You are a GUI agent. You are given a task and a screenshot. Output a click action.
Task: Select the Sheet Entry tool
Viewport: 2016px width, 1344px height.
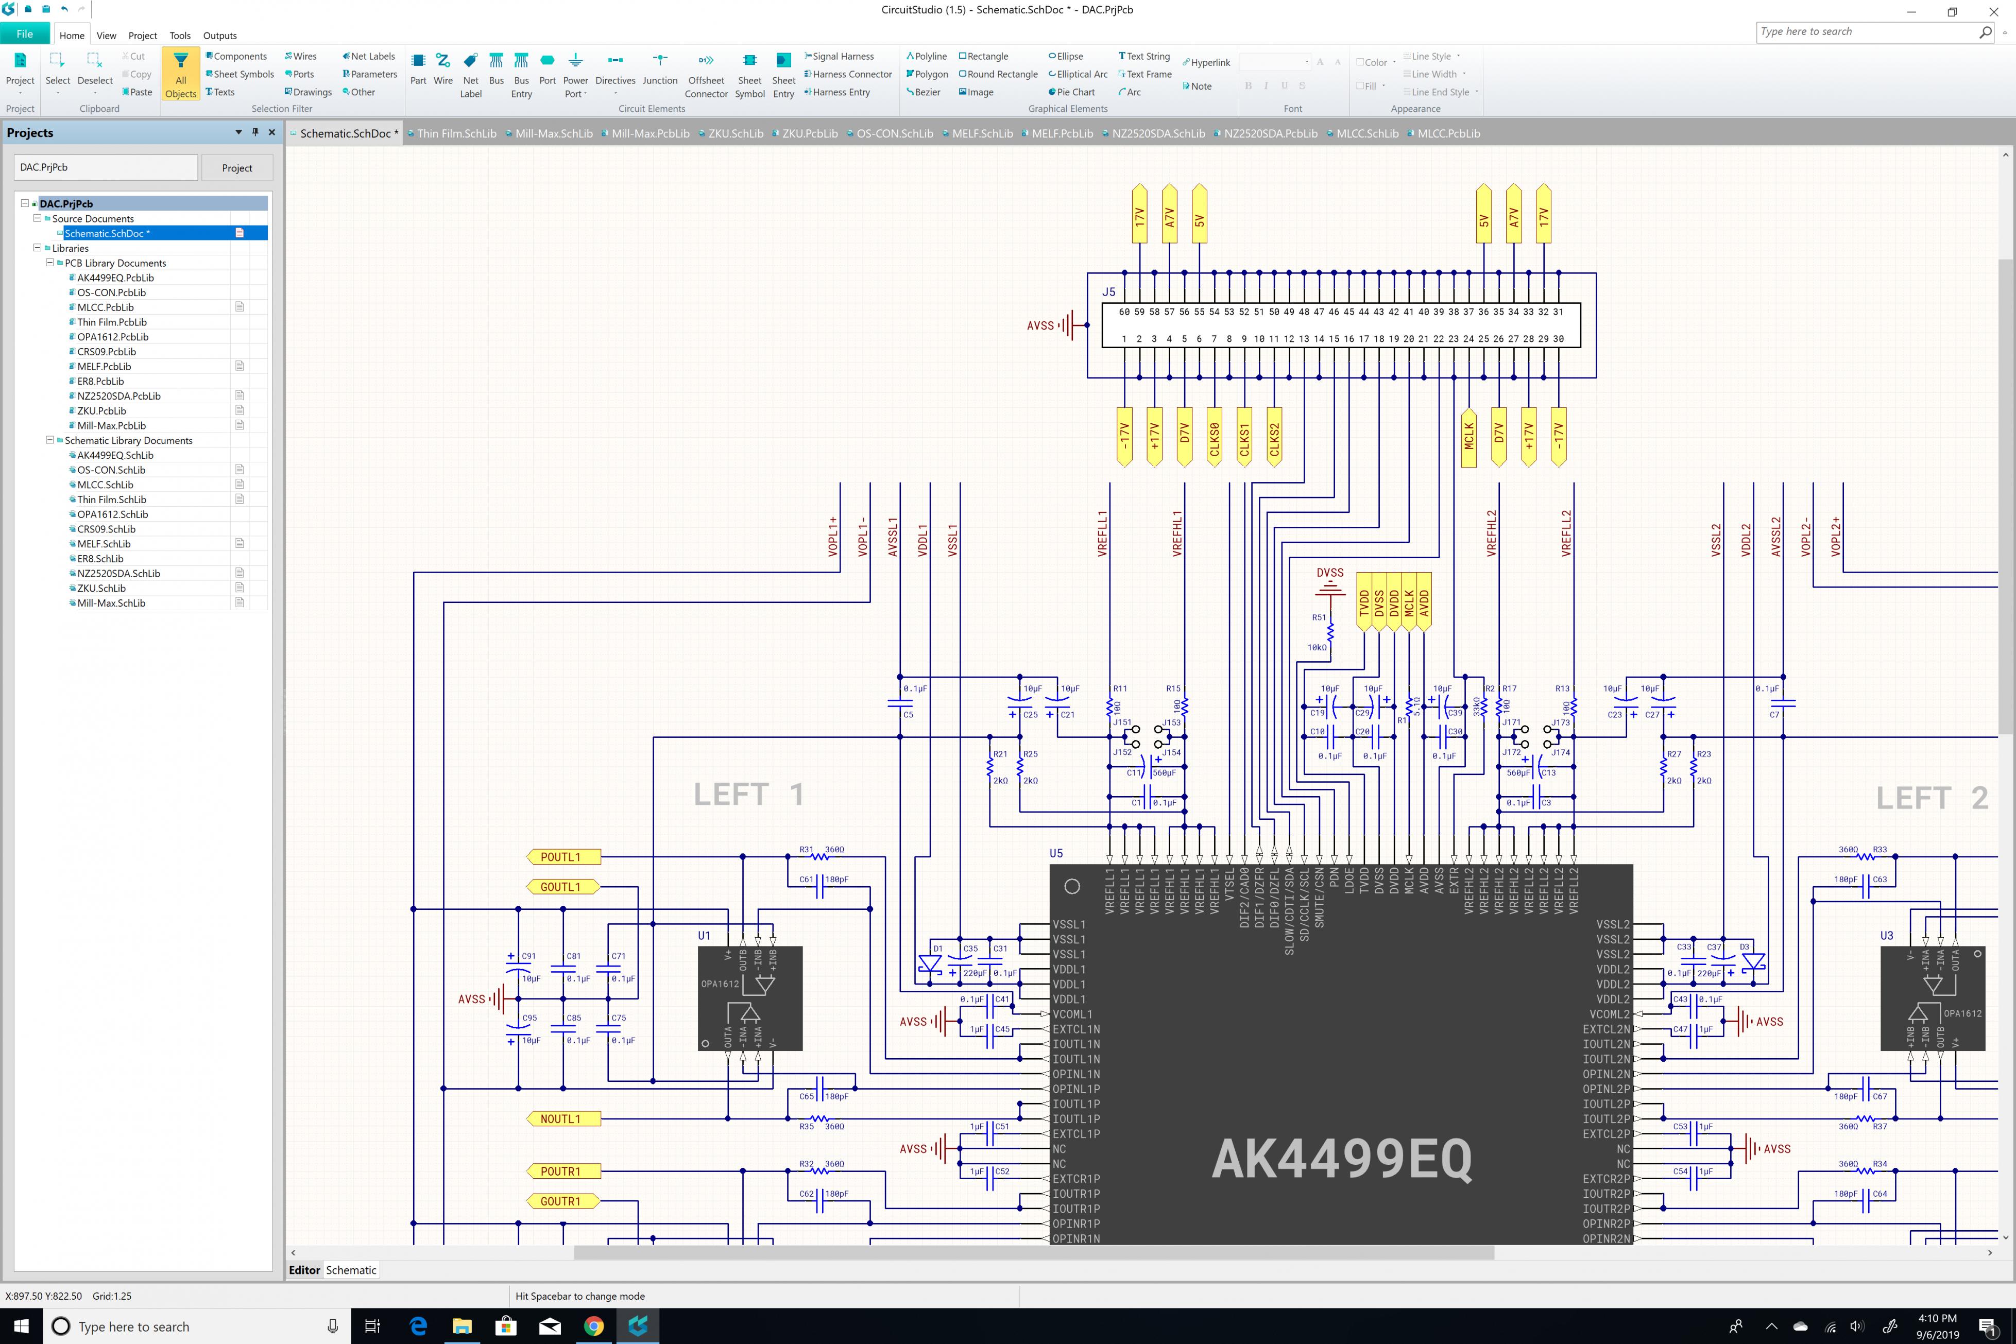point(783,75)
